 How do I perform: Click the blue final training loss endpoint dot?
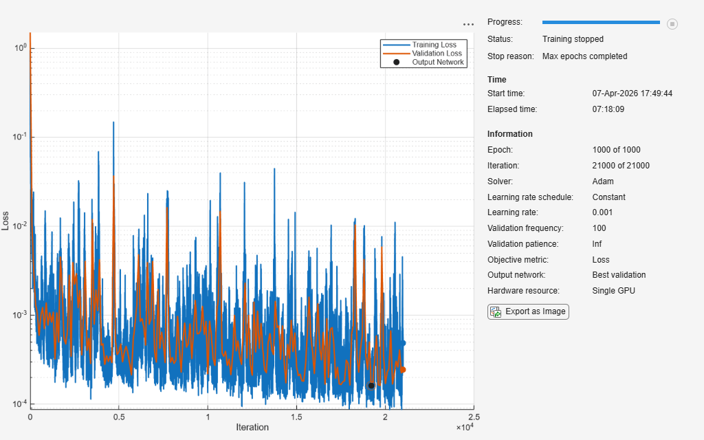[x=404, y=343]
